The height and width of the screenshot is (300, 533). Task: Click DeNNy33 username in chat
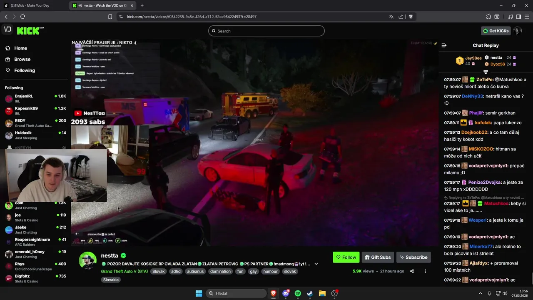point(473,96)
